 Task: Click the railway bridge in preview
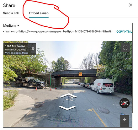tap(74, 73)
